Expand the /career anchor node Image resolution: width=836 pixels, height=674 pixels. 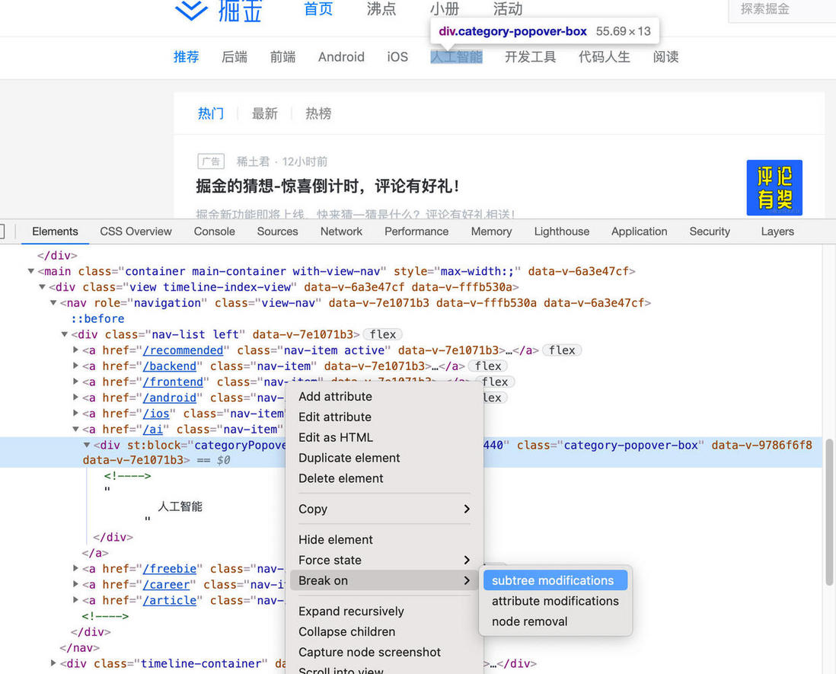[x=75, y=584]
